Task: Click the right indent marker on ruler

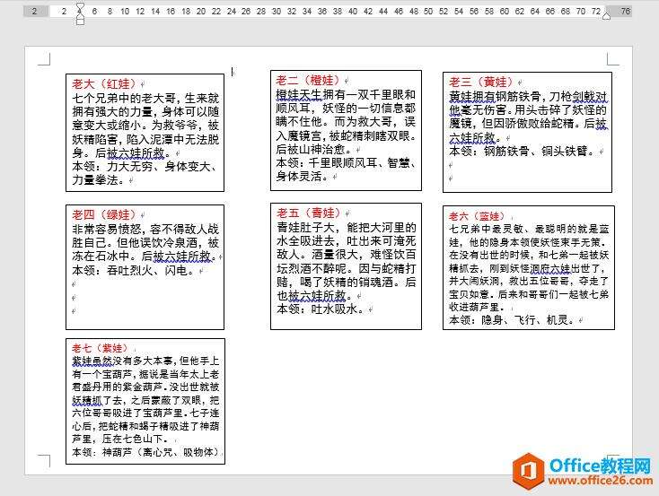Action: (x=608, y=15)
